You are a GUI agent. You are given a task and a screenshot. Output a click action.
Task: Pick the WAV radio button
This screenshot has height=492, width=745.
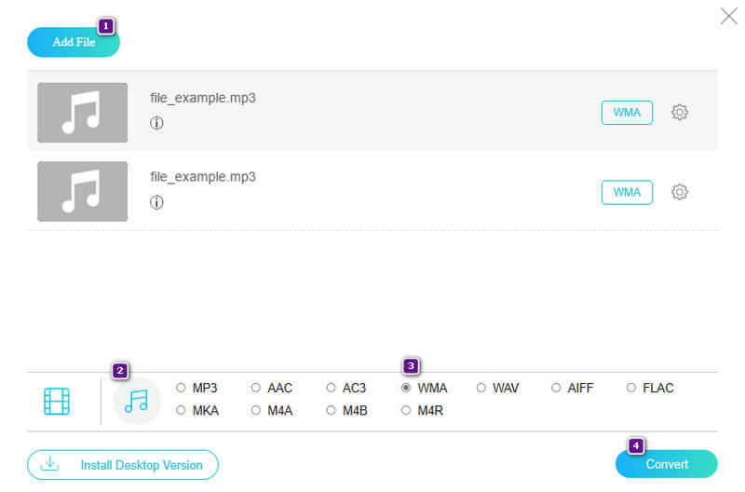coord(481,388)
